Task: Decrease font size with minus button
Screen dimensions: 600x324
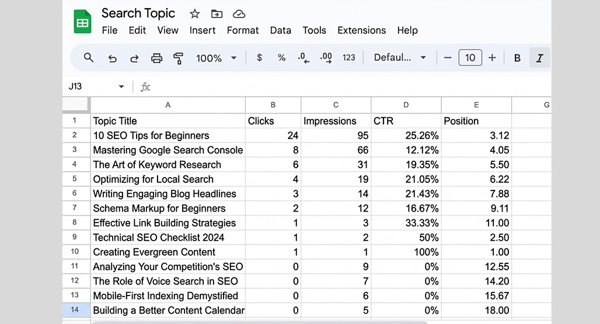Action: [448, 58]
